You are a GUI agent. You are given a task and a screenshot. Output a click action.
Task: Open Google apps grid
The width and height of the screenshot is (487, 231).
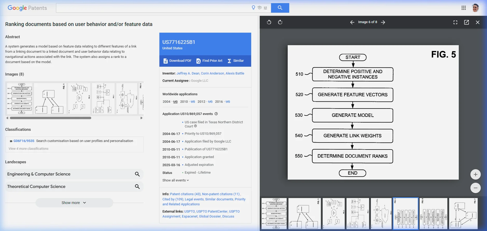point(464,8)
